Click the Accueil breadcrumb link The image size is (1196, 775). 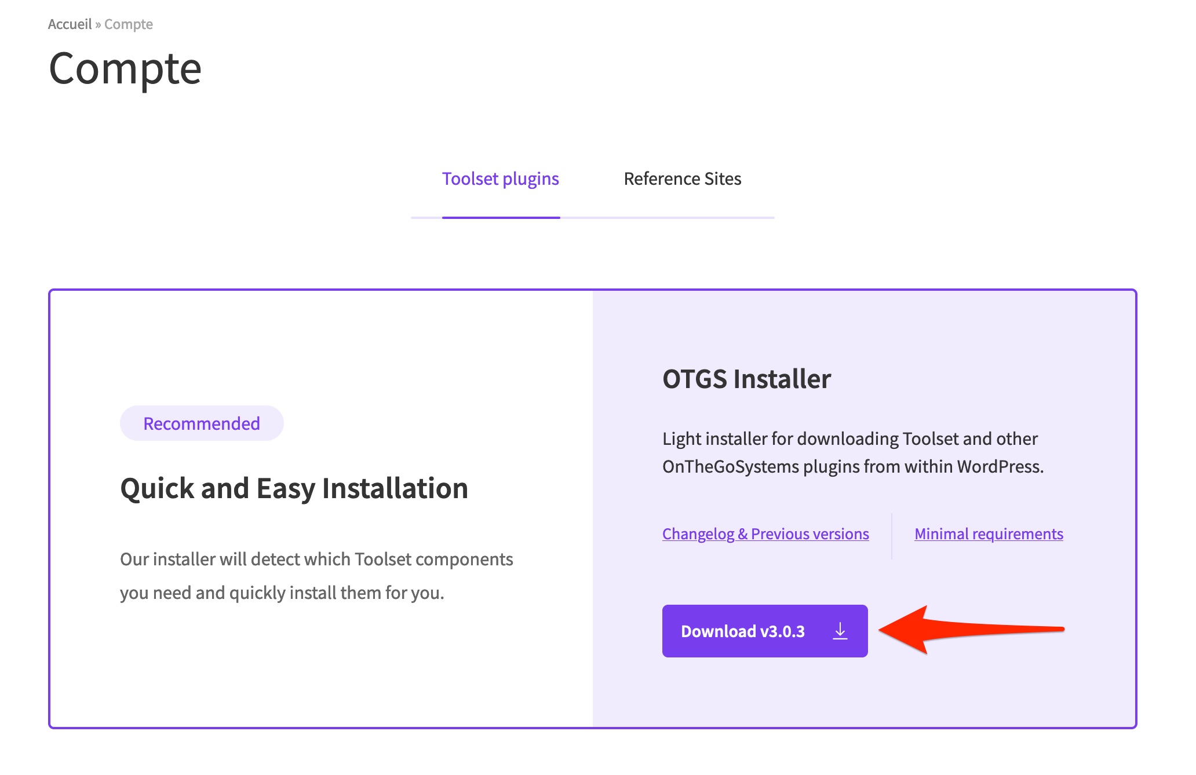tap(70, 24)
